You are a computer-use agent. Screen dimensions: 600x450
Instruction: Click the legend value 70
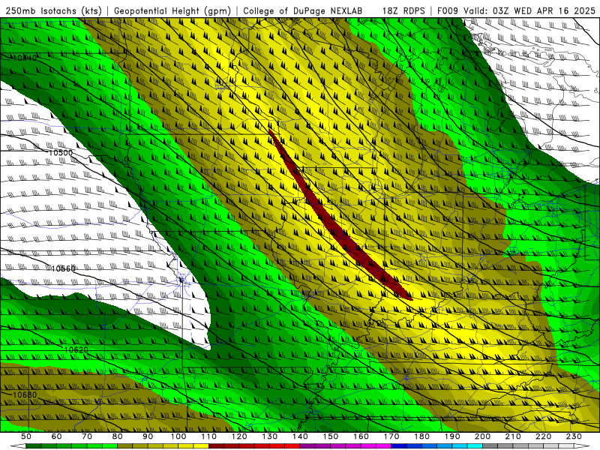pos(87,436)
